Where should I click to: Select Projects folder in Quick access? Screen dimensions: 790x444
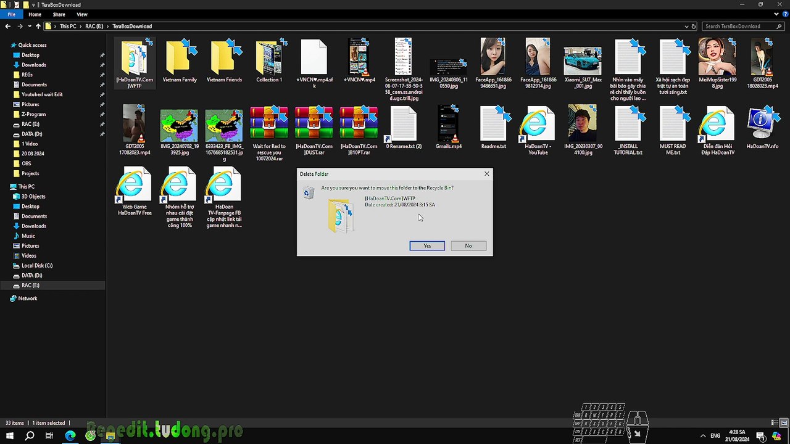(x=30, y=173)
